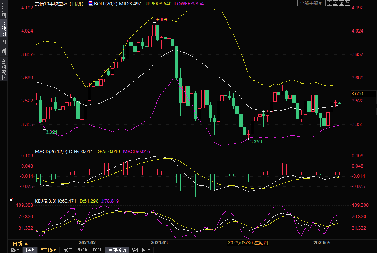Click the chart playback icon at top right
The height and width of the screenshot is (253, 377).
pos(341,3)
